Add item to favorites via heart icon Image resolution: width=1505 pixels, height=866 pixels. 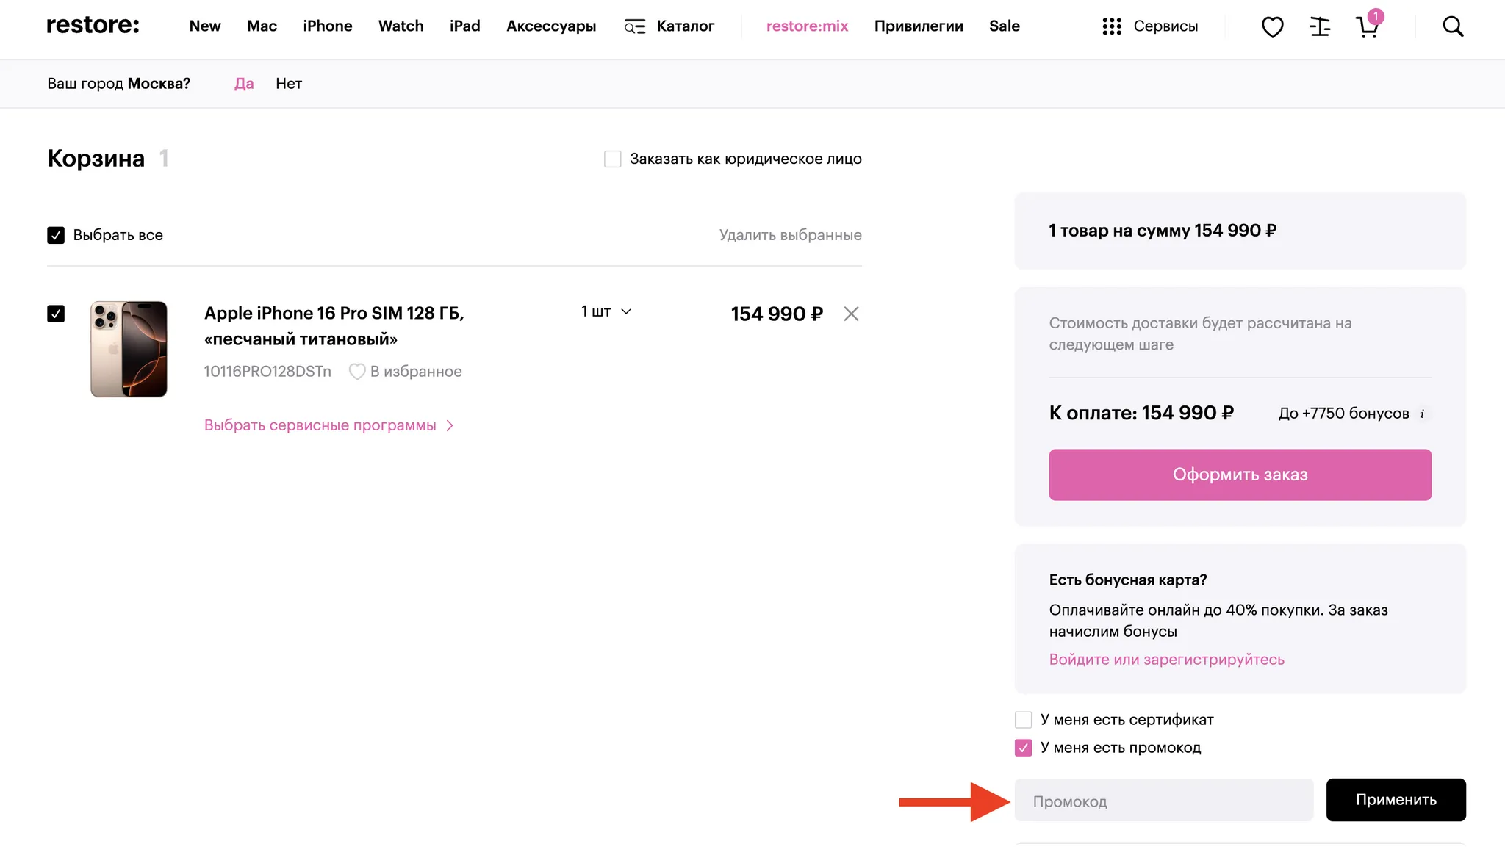pos(357,372)
